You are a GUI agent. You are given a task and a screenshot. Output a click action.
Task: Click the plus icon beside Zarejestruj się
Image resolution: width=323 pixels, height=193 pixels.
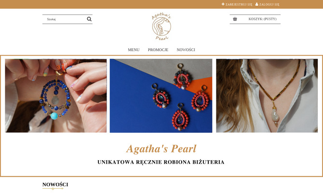pos(223,4)
